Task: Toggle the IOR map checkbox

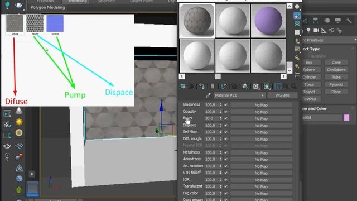Action: click(225, 180)
